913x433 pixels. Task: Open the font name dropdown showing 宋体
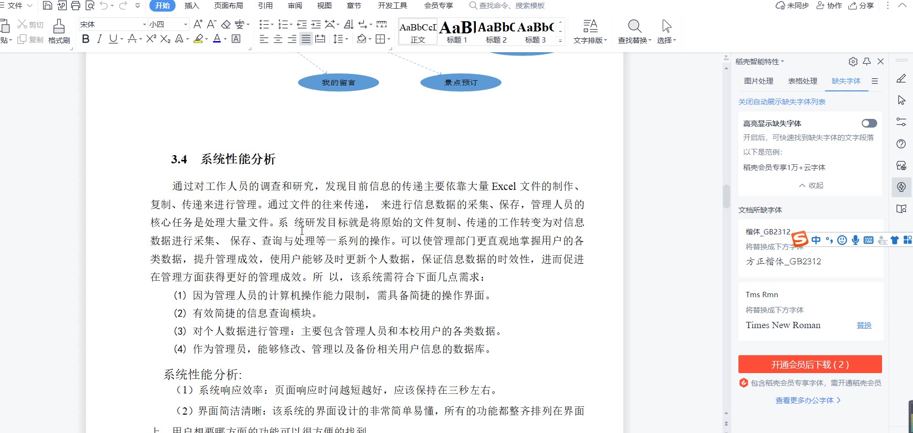click(145, 24)
